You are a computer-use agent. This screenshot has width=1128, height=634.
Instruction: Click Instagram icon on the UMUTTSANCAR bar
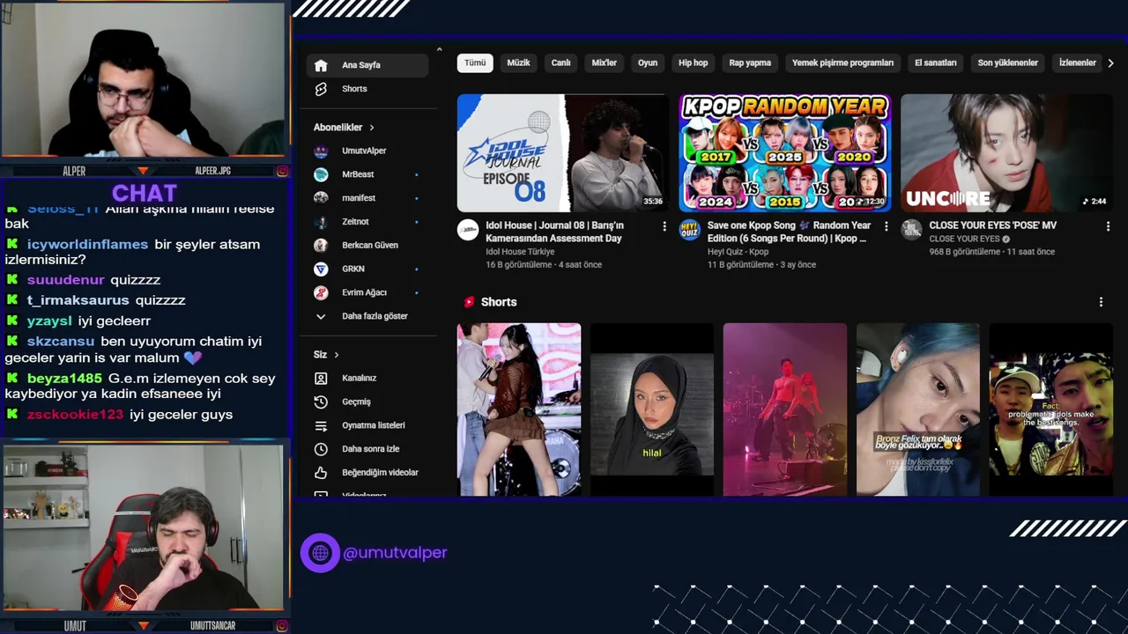282,626
